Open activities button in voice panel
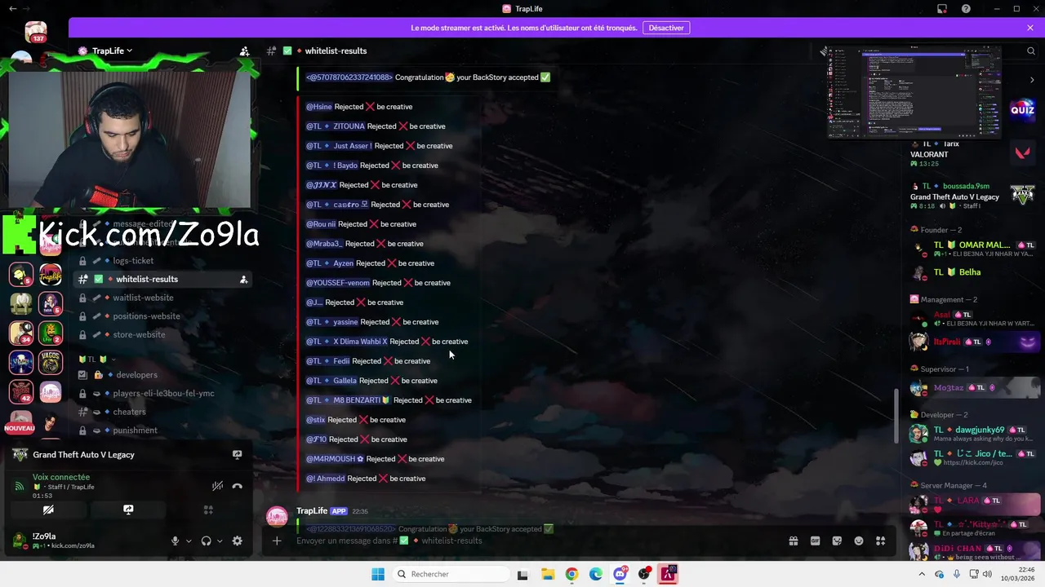The image size is (1045, 587). point(208,510)
